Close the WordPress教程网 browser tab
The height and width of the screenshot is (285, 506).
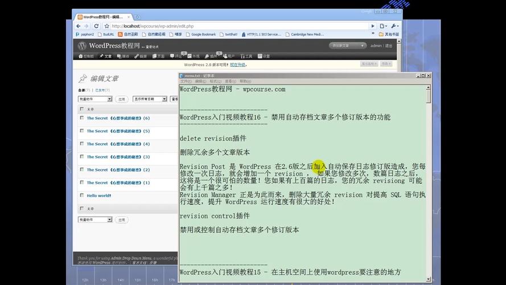[129, 17]
